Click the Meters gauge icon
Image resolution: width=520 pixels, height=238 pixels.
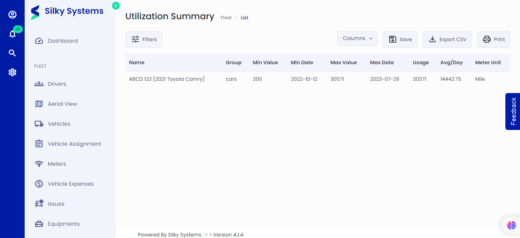(x=39, y=164)
